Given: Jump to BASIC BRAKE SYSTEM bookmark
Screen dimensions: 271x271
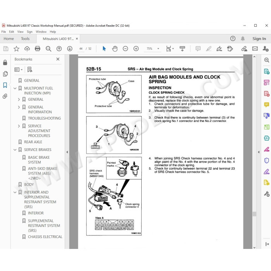Looking at the screenshot, I should [x=39, y=160].
